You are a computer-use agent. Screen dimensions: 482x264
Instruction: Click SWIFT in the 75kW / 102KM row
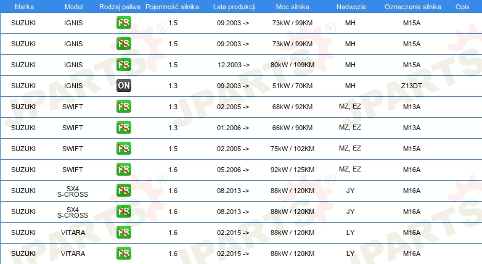(x=73, y=149)
